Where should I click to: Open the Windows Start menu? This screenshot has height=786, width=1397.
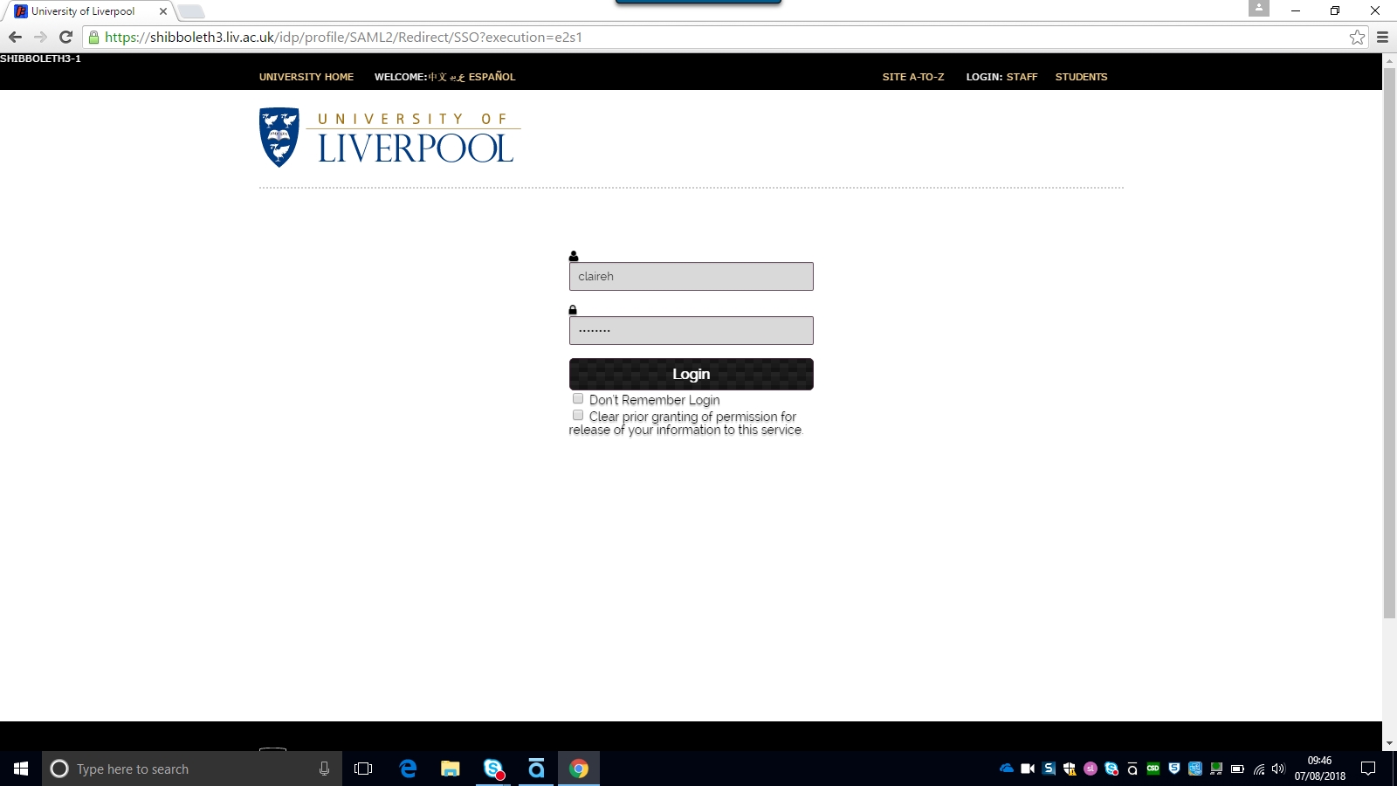(x=21, y=769)
